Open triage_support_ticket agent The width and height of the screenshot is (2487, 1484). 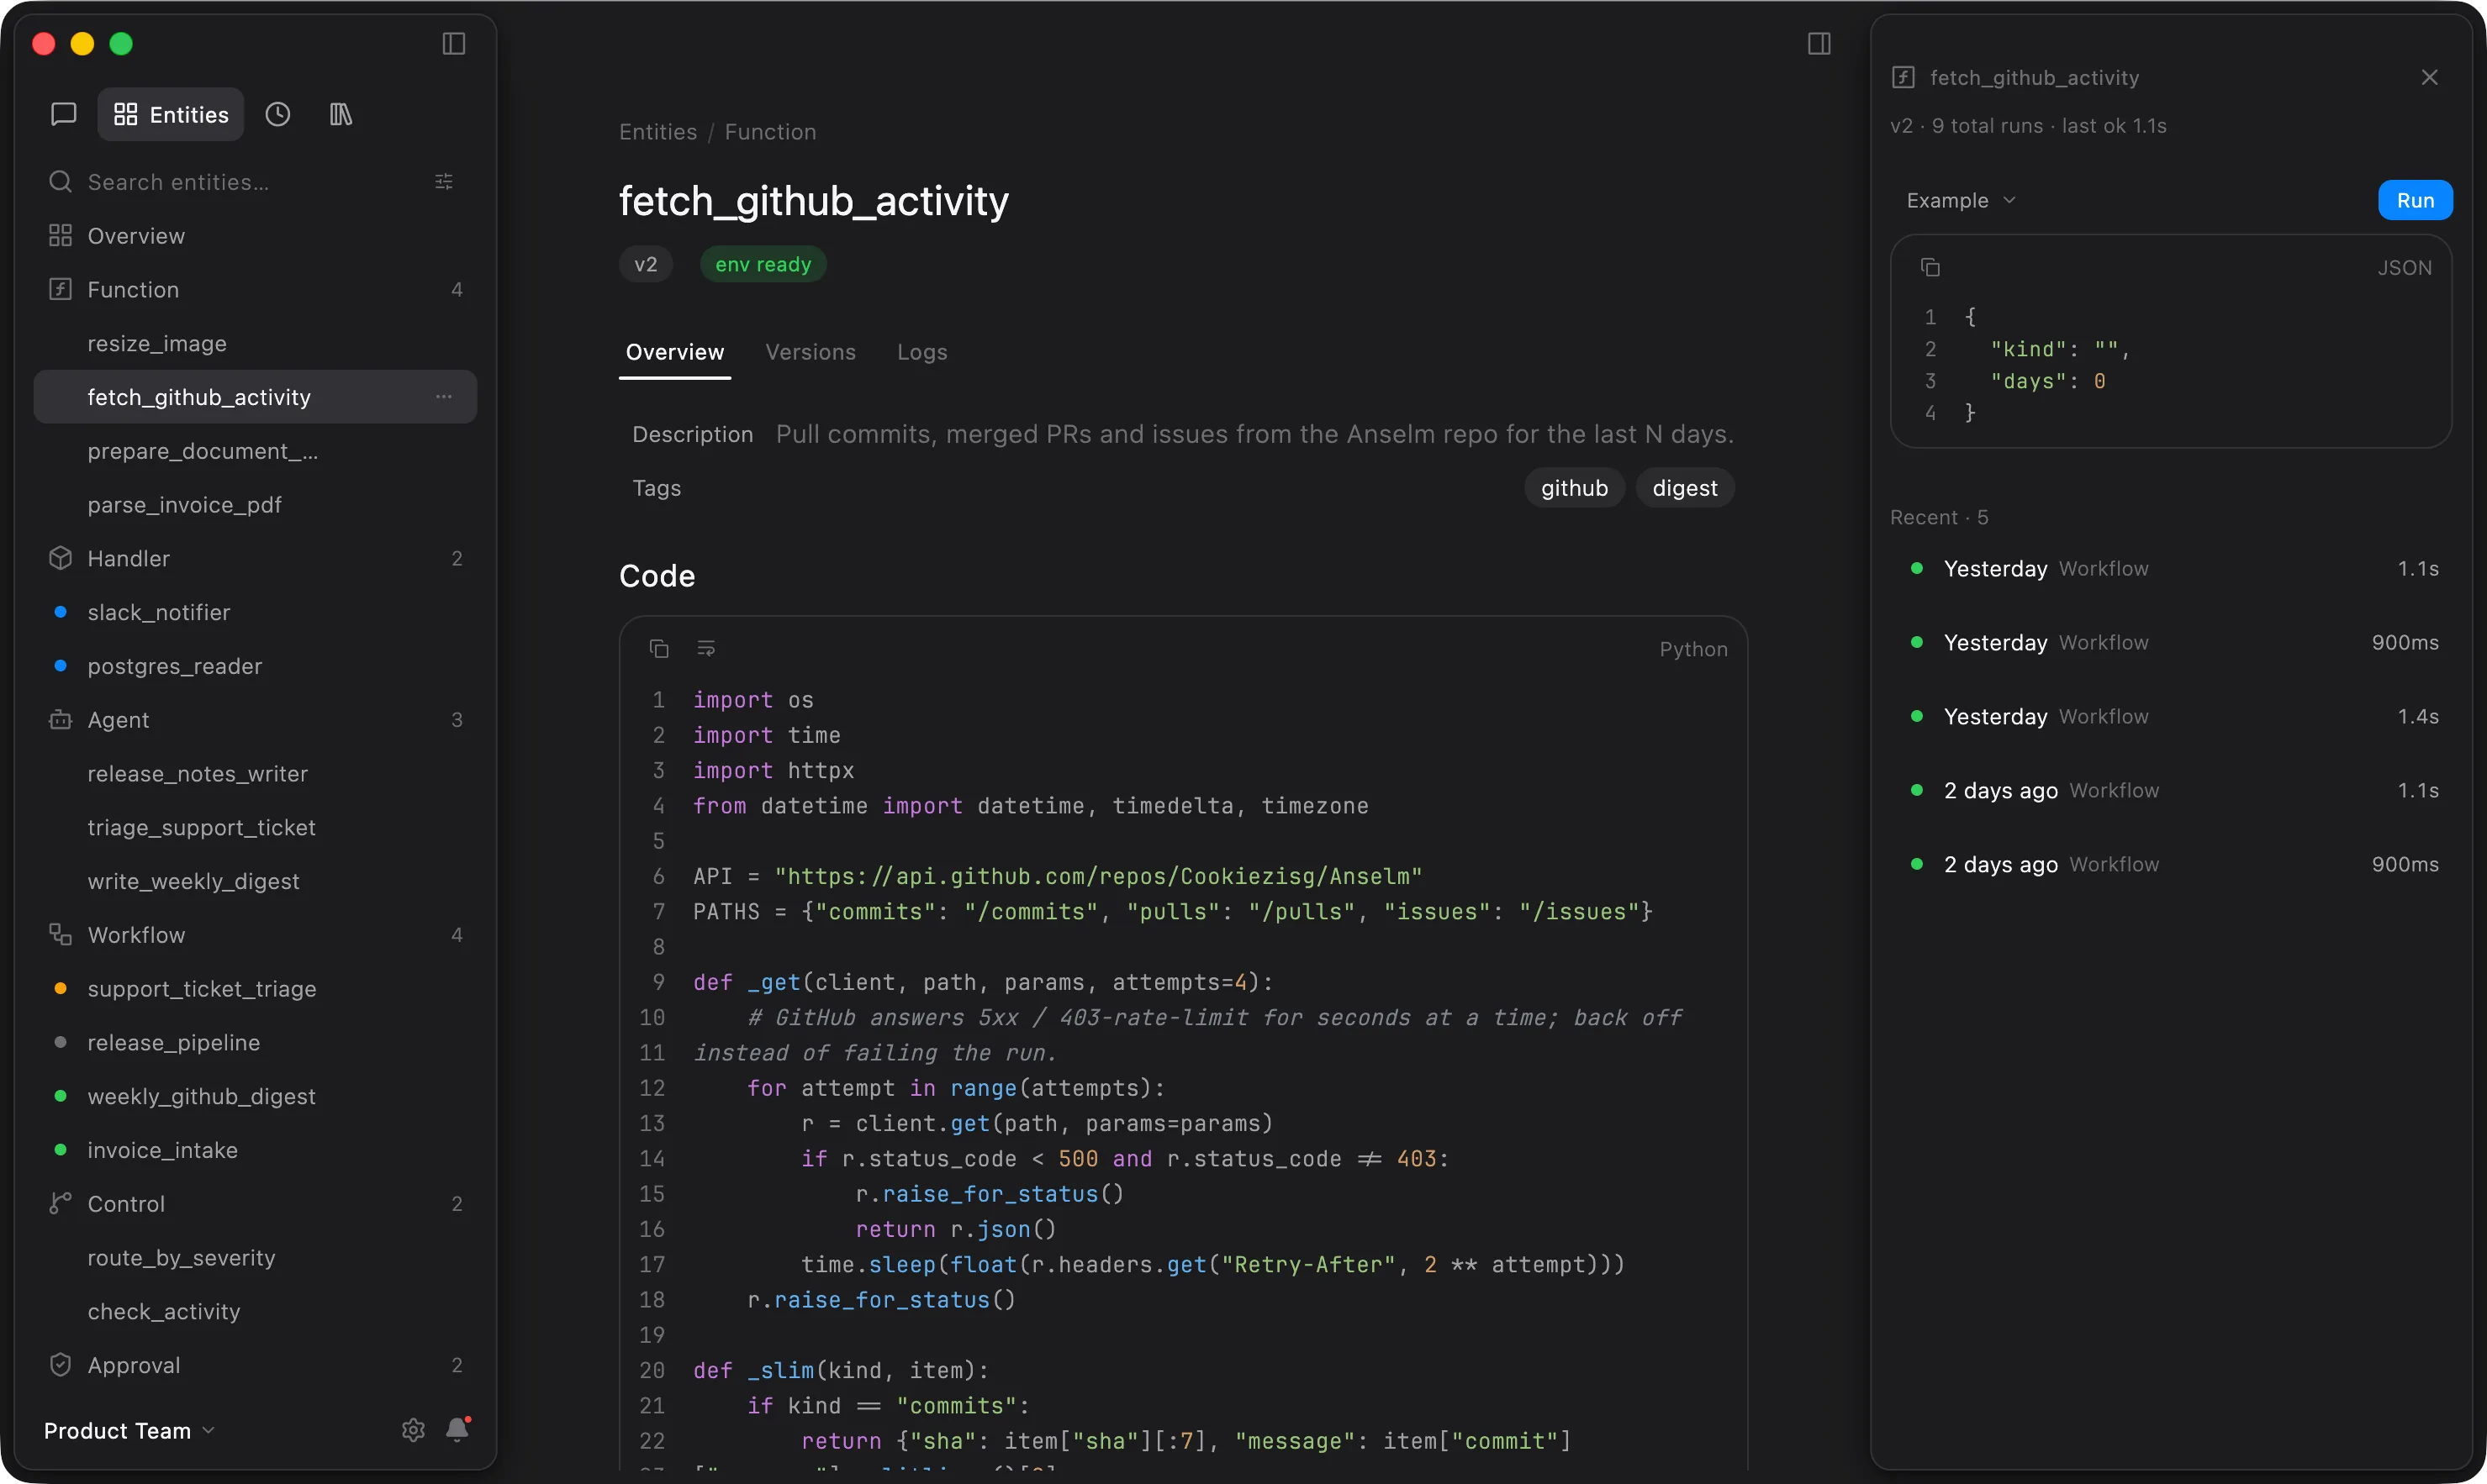pos(255,828)
